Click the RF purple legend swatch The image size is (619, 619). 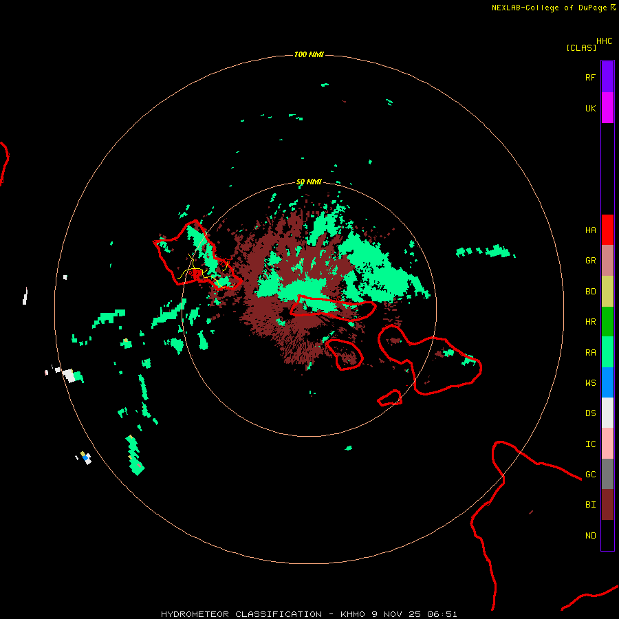[x=607, y=77]
